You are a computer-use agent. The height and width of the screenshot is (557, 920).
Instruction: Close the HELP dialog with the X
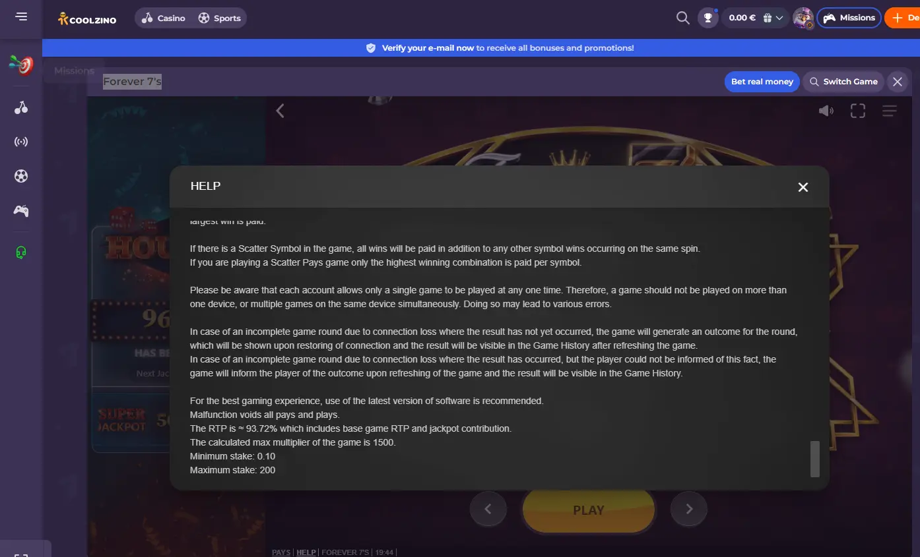pos(803,187)
